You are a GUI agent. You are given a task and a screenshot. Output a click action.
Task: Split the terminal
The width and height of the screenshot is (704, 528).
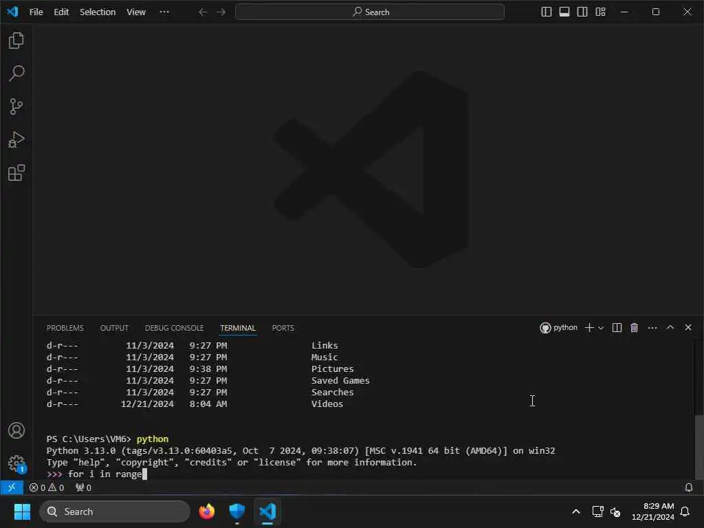(x=617, y=328)
